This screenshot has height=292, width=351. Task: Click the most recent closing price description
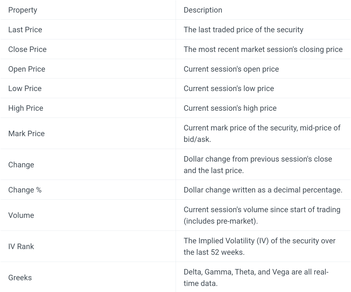tap(263, 49)
